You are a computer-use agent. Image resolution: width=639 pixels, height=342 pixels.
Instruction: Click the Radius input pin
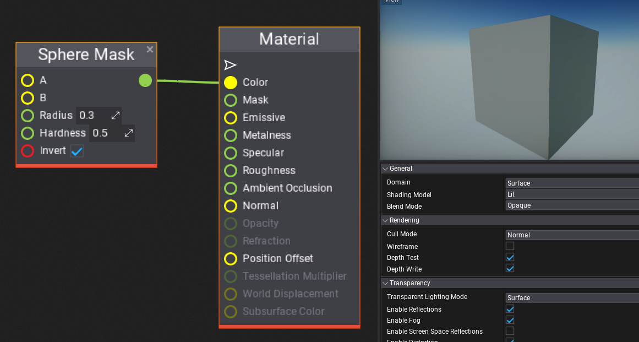(x=28, y=115)
